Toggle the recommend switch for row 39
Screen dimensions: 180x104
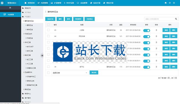[146, 67]
